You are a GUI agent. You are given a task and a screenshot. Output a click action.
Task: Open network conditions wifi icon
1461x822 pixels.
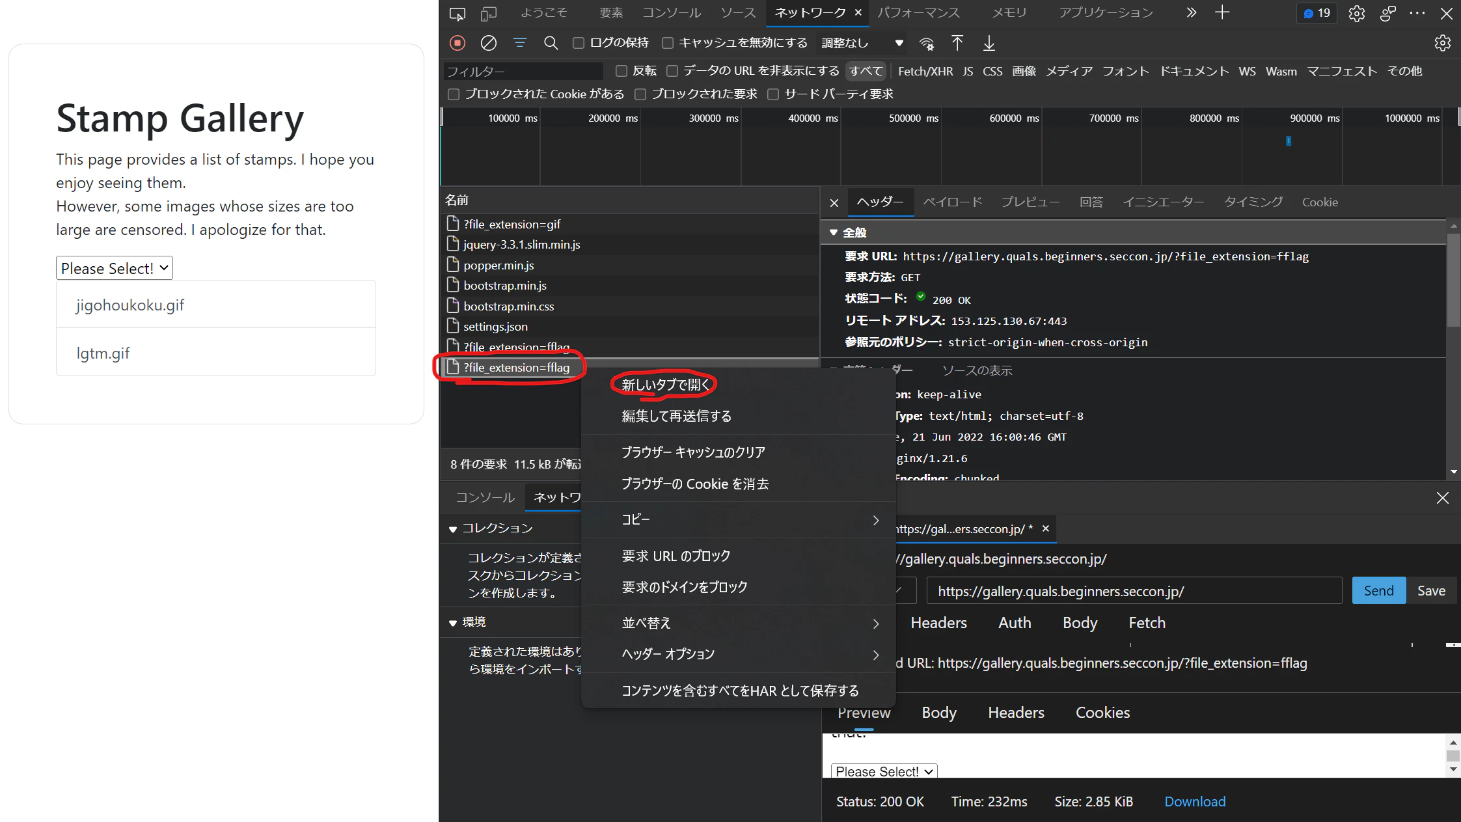pyautogui.click(x=927, y=44)
